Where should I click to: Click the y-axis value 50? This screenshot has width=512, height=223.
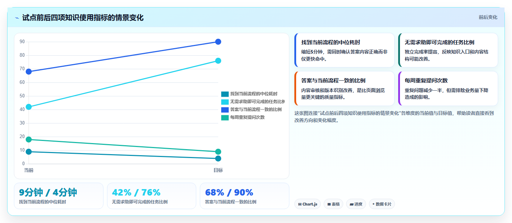[22, 96]
